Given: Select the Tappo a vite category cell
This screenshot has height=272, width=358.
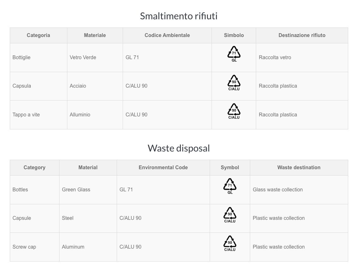Looking at the screenshot, I should 38,114.
